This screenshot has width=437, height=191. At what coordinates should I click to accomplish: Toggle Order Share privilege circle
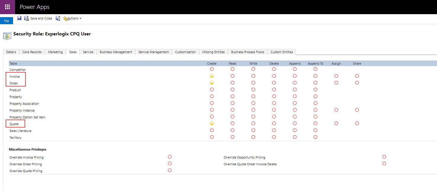click(357, 83)
